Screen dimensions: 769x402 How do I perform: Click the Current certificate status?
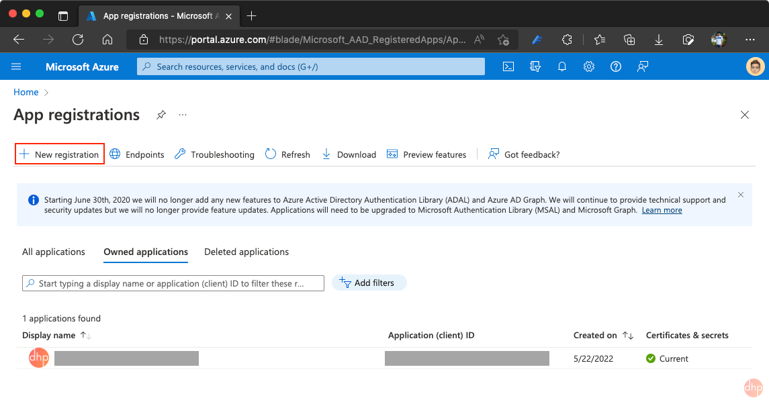click(667, 359)
